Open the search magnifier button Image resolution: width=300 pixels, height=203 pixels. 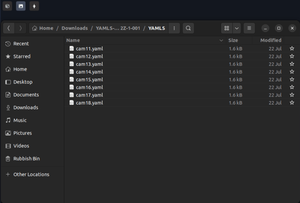pos(188,28)
